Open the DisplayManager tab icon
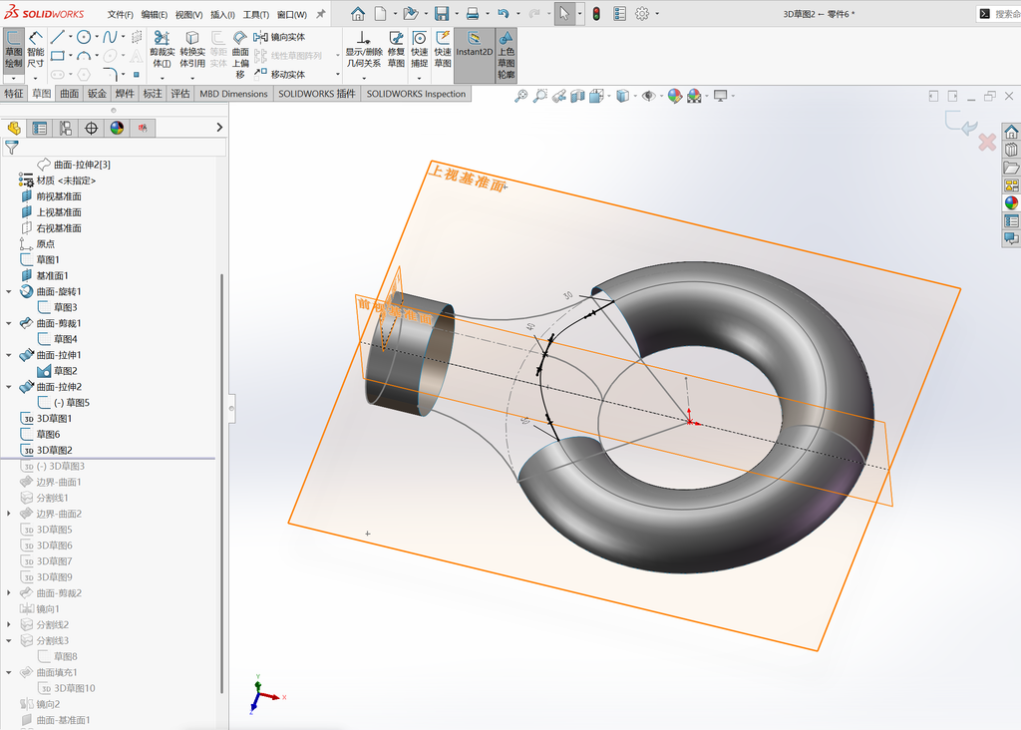The image size is (1021, 730). (x=118, y=129)
